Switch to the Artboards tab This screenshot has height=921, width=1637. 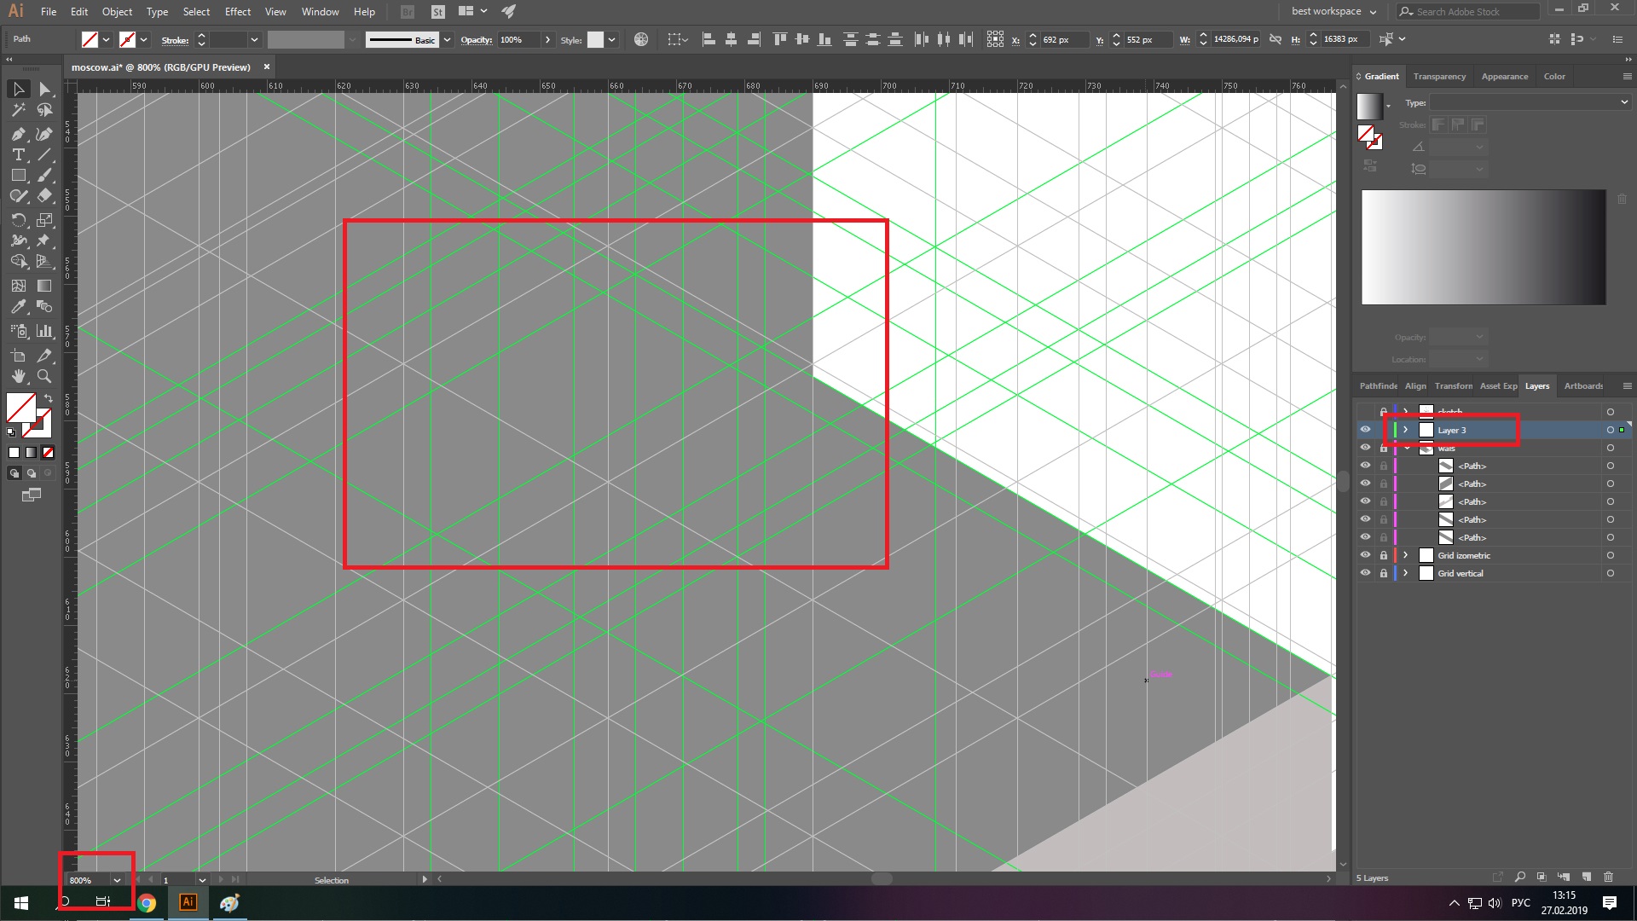pos(1583,386)
